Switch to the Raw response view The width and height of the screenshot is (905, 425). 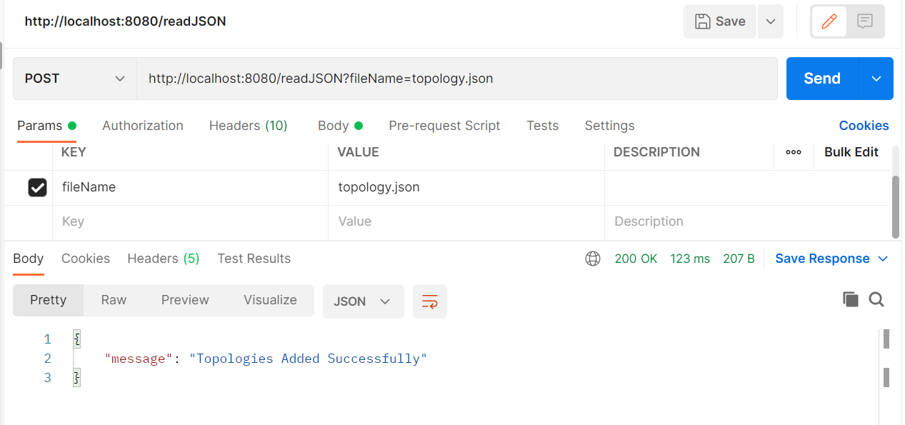[x=113, y=299]
